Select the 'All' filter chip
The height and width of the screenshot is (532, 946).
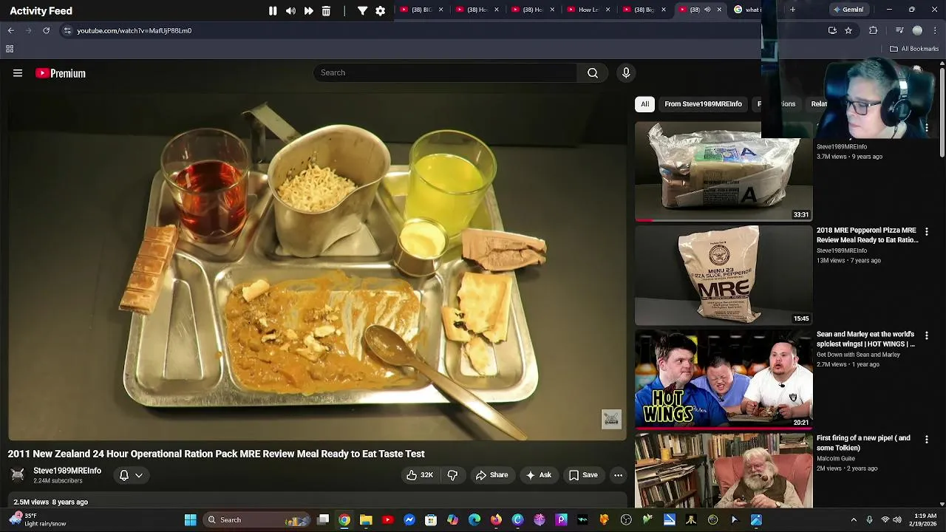coord(644,104)
